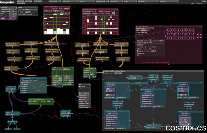The height and width of the screenshot is (133, 207).
Task: Click the first knob in midicontroller top row
Action: (x=168, y=30)
